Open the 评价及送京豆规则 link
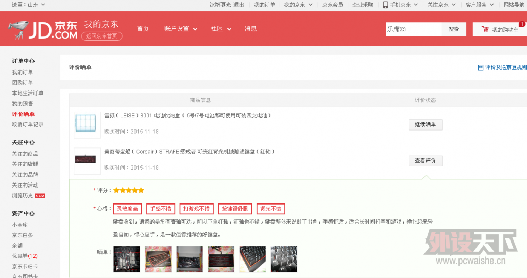527x278 pixels. click(x=506, y=68)
